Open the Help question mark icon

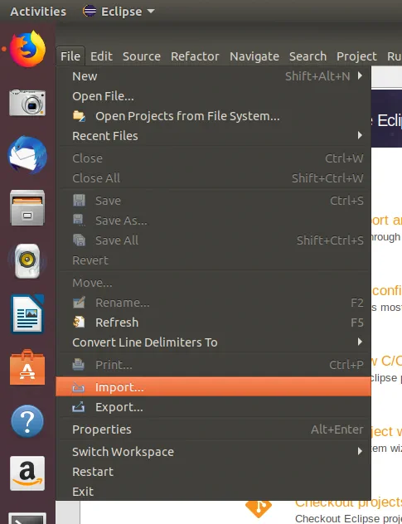[27, 421]
